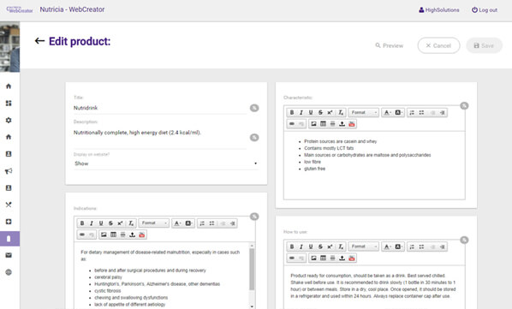Open Format dropdown in How to use editor

tap(363, 247)
